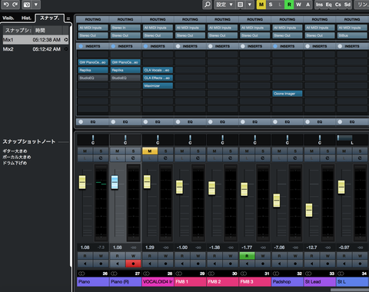Open the StBus output routing of St L channel
The width and height of the screenshot is (369, 292).
pyautogui.click(x=352, y=35)
